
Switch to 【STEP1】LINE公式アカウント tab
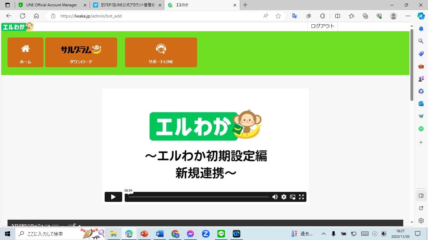click(128, 5)
